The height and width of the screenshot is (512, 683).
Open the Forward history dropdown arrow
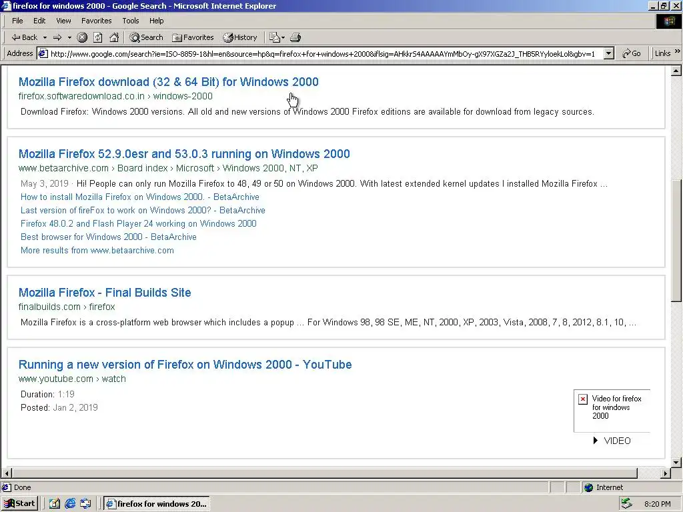69,37
